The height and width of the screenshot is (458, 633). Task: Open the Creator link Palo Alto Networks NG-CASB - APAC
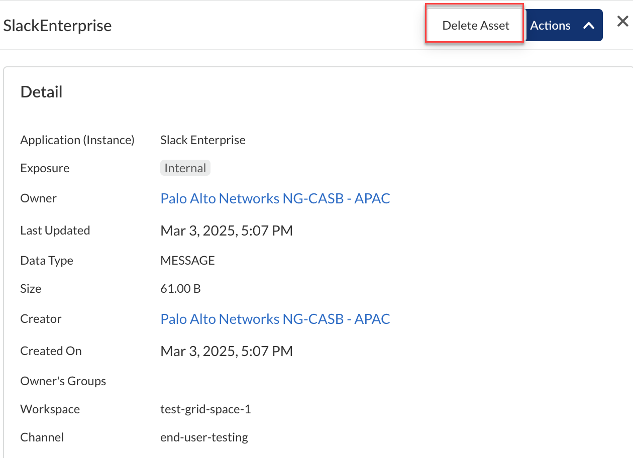[275, 319]
